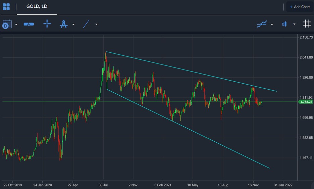
Task: Select the upper cyan trend line
Action: 191,72
